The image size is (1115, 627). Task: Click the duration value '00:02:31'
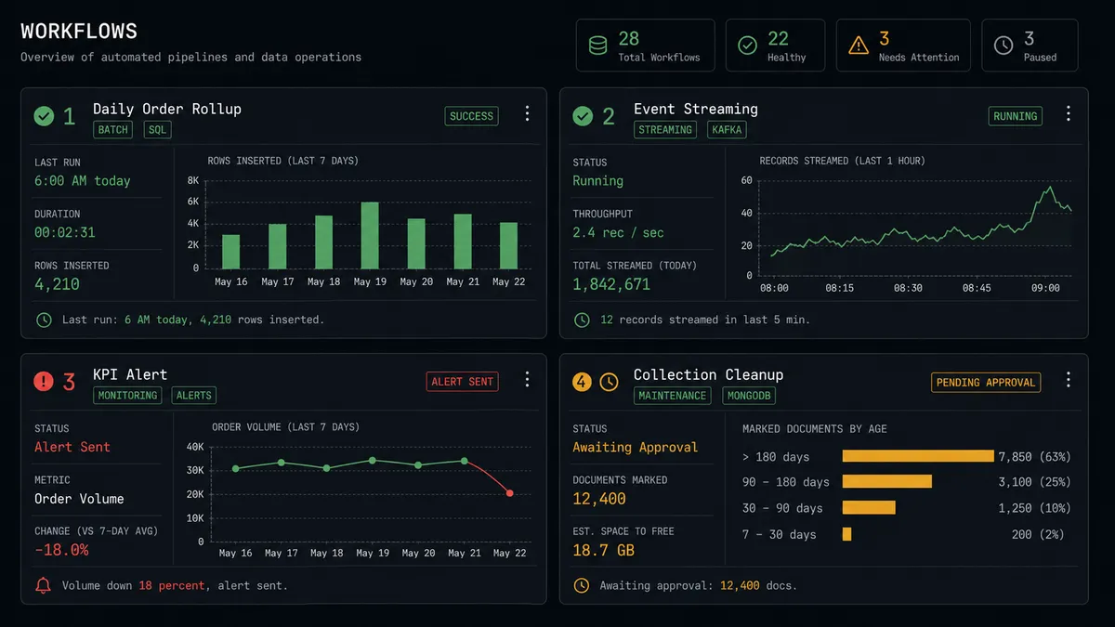65,232
